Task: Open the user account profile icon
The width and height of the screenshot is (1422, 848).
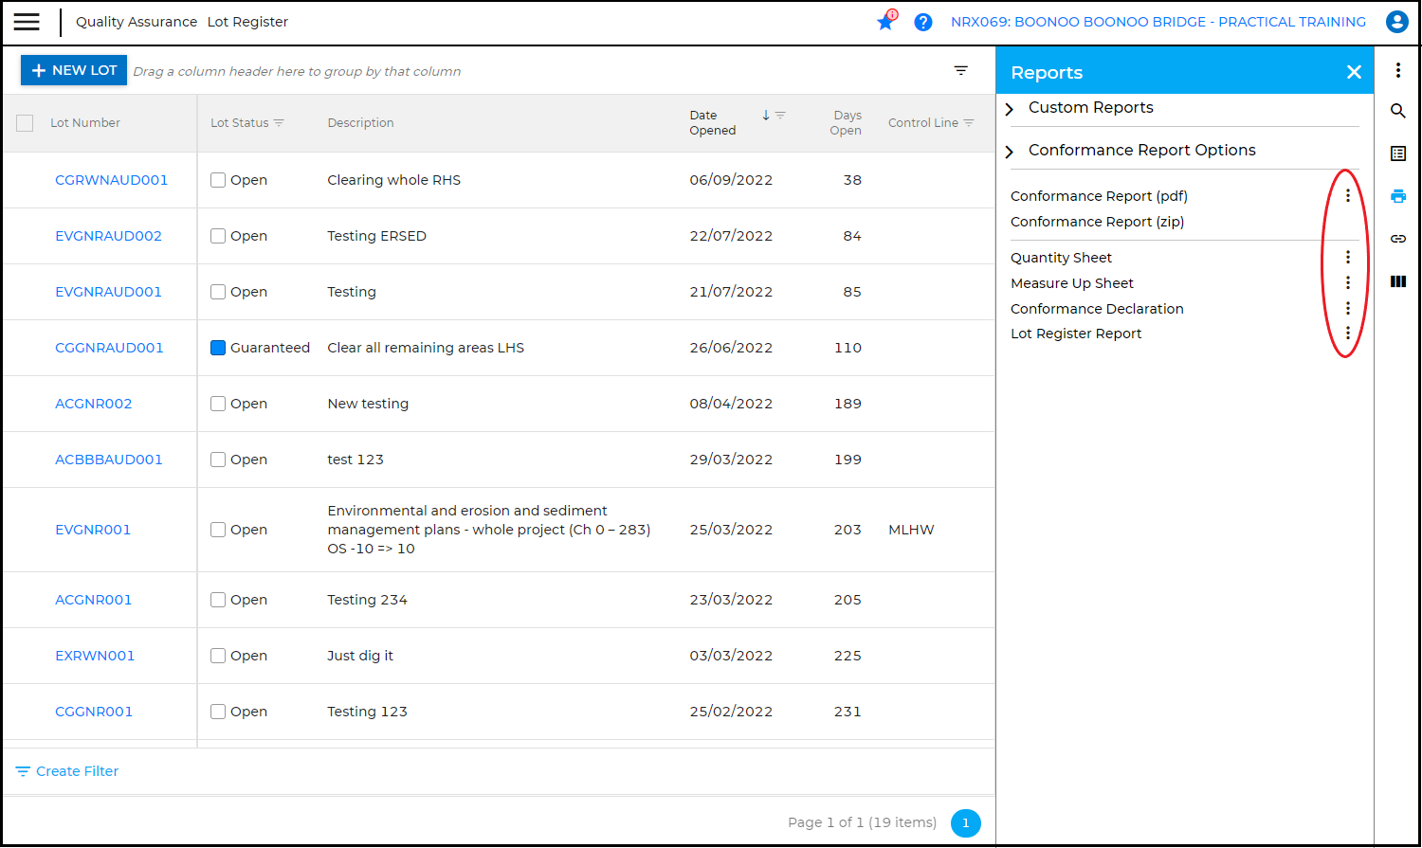Action: (x=1396, y=22)
